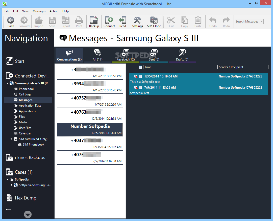Collapse the Samsung Galaxy S III device node
Image resolution: width=273 pixels, height=221 pixels.
[8, 83]
